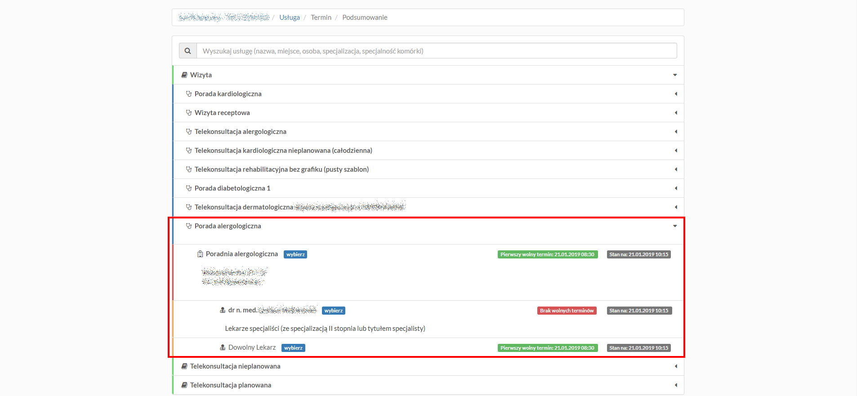Collapse the Wizyta category arrow

click(x=675, y=75)
